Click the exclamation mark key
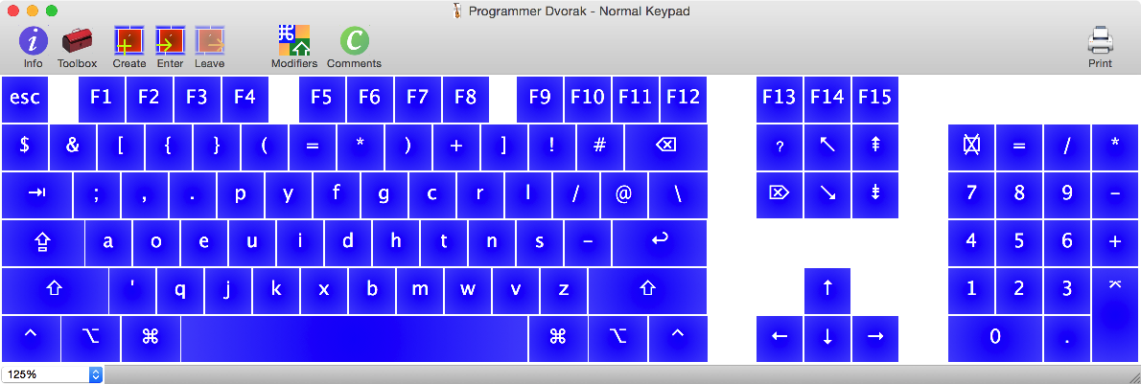Viewport: 1141px width, 384px height. (x=552, y=147)
